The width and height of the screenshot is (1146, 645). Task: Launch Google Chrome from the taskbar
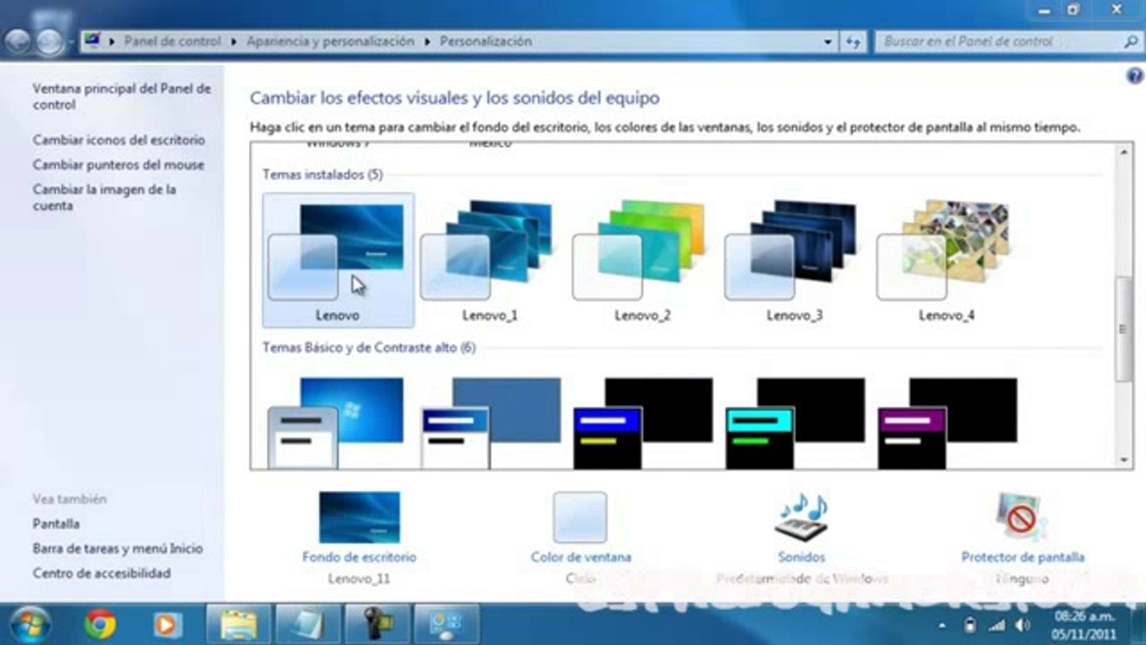pyautogui.click(x=99, y=624)
